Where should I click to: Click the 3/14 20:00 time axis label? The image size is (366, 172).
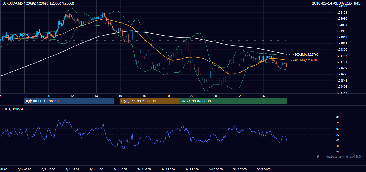coord(168,169)
